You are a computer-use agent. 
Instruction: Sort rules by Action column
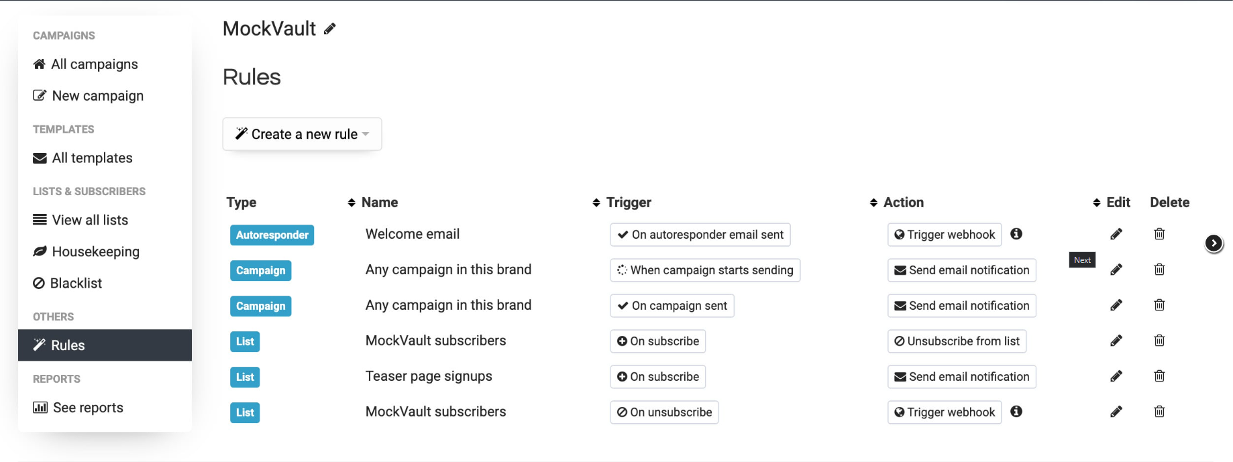coord(903,203)
